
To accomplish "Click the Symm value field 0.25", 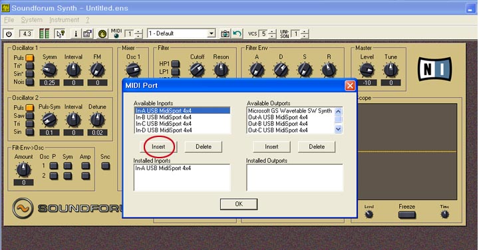I will click(x=49, y=83).
